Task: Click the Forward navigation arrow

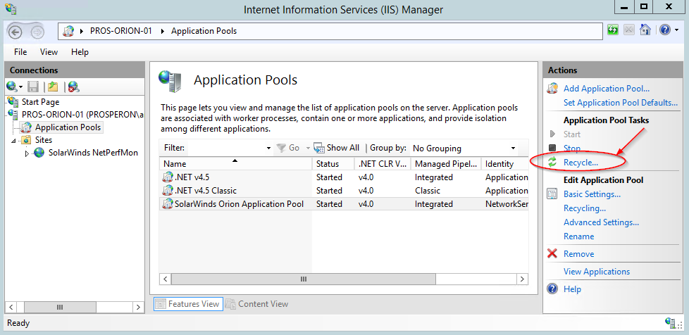Action: point(38,32)
